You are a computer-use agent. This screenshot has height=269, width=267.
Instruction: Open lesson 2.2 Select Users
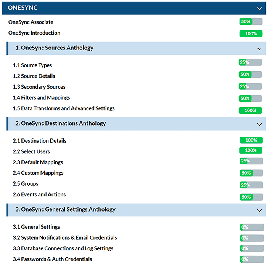click(31, 151)
